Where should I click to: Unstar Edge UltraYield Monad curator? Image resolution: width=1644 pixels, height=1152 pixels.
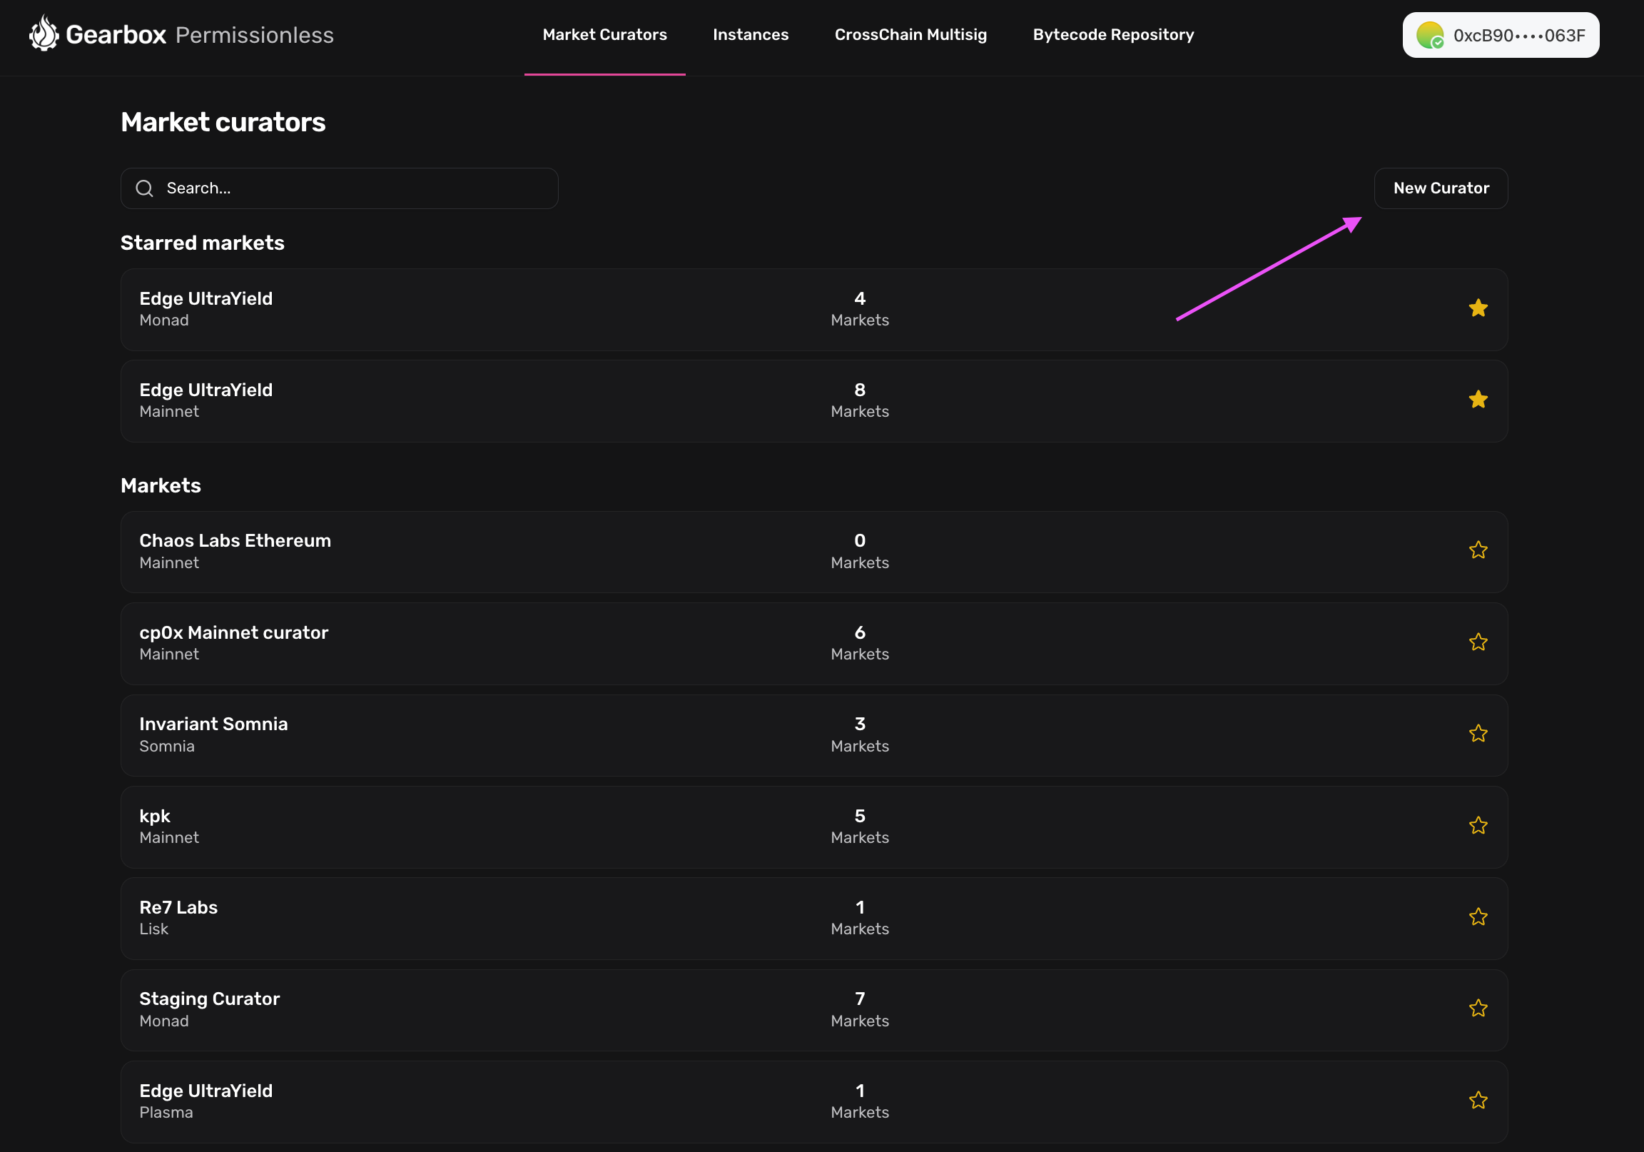click(1478, 308)
